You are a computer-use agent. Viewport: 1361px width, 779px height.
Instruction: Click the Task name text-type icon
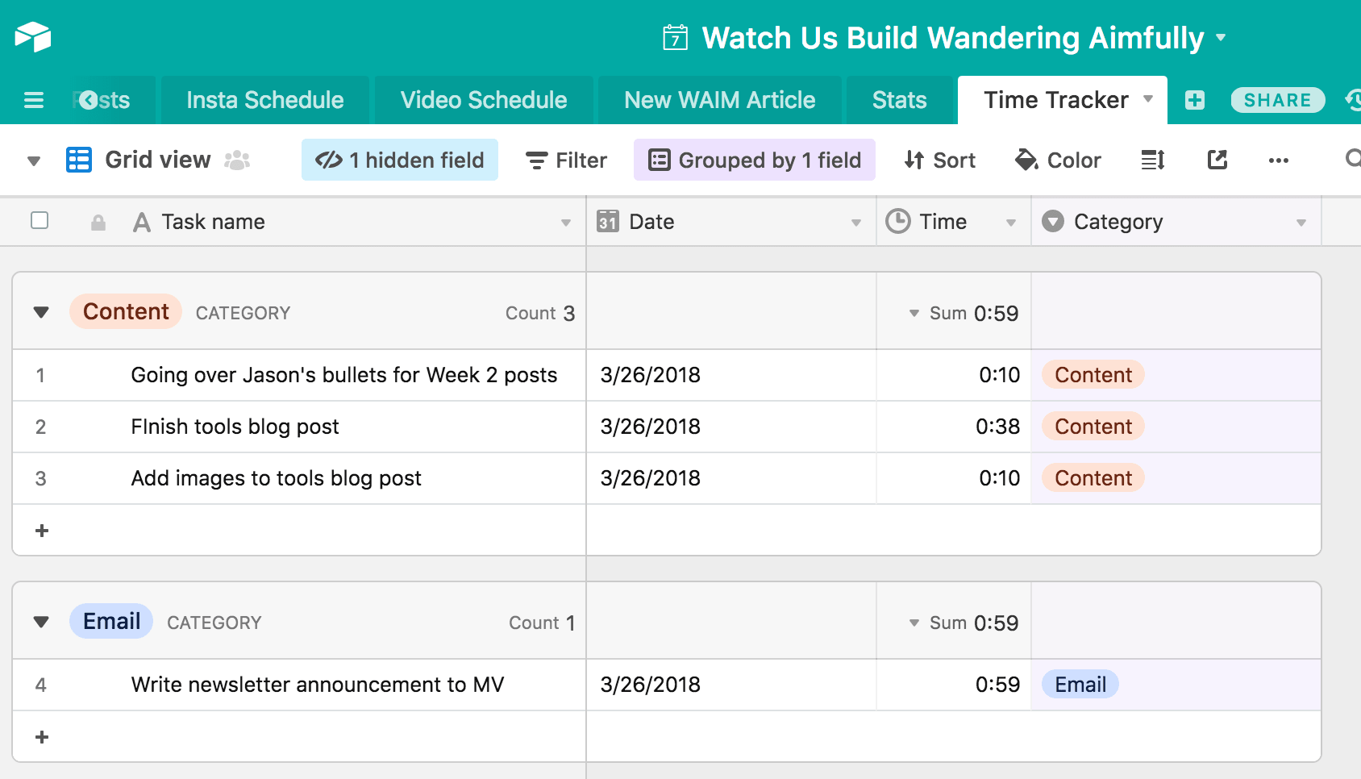[142, 222]
